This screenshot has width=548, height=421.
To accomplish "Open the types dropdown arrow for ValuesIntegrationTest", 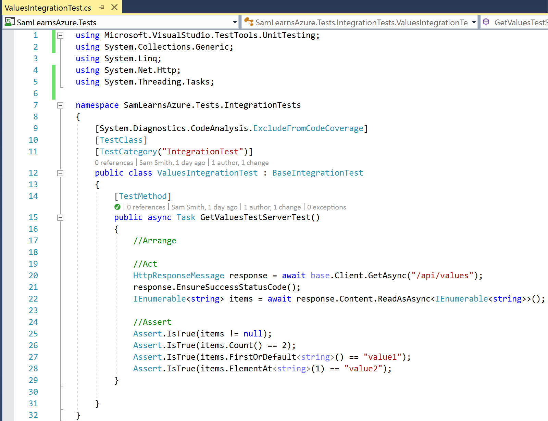I will click(x=474, y=22).
